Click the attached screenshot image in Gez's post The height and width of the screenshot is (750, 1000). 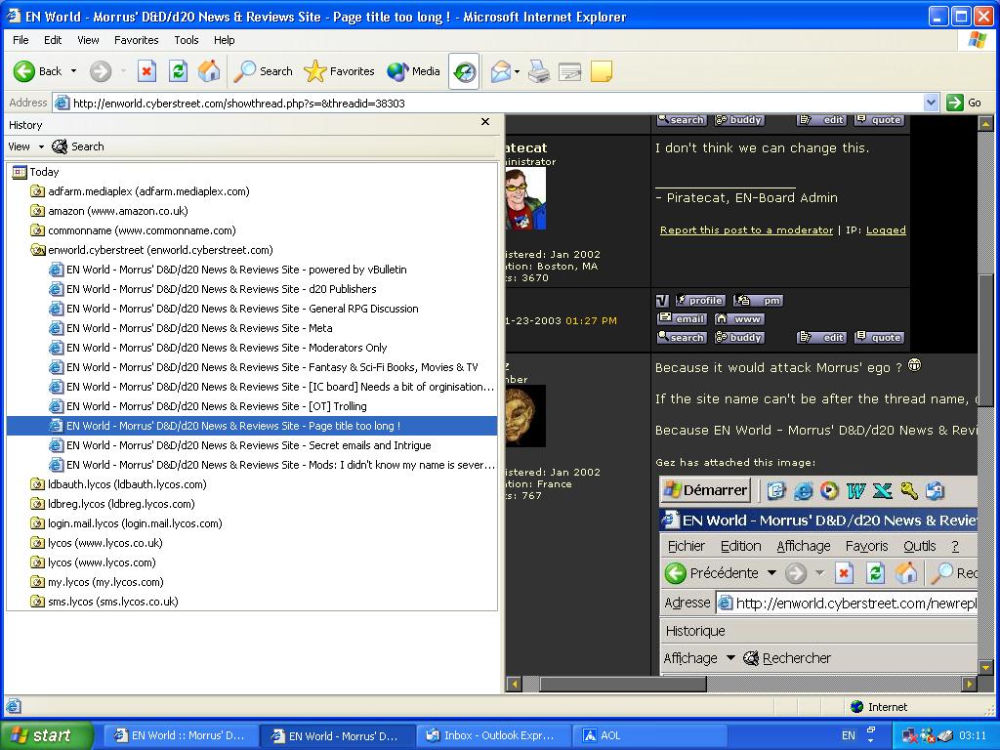click(x=817, y=575)
